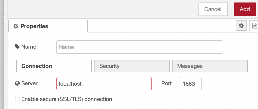Open the node description document icon

(x=254, y=26)
